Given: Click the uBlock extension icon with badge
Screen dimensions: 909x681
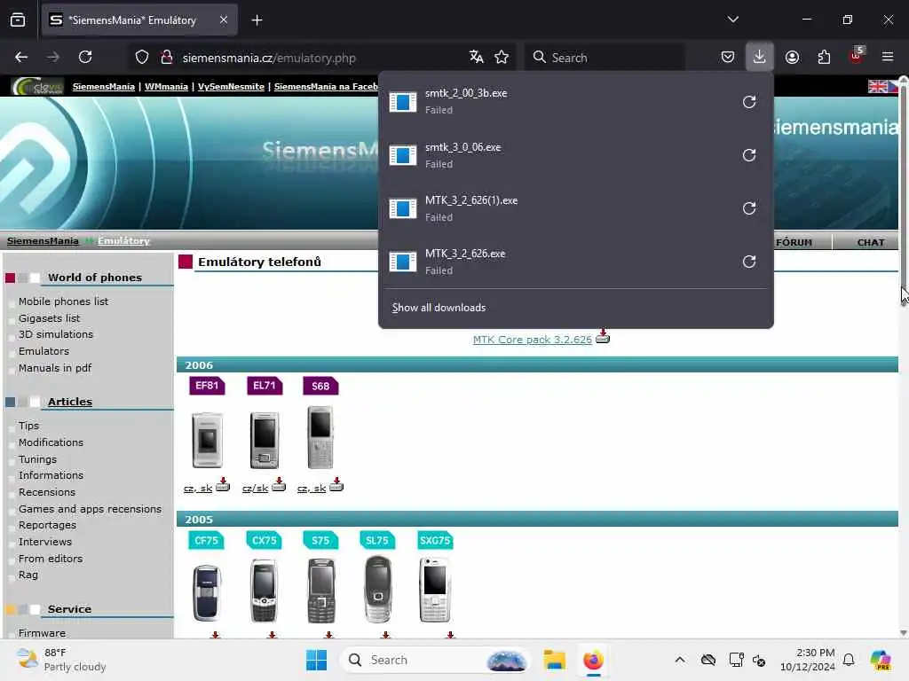Looking at the screenshot, I should pyautogui.click(x=857, y=57).
